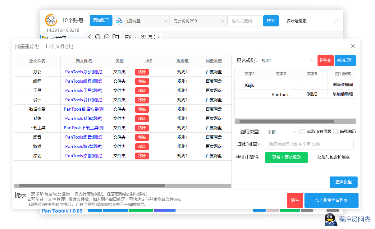Open the account dropdown 乌云哥哥299
The image size is (375, 229).
click(x=198, y=21)
